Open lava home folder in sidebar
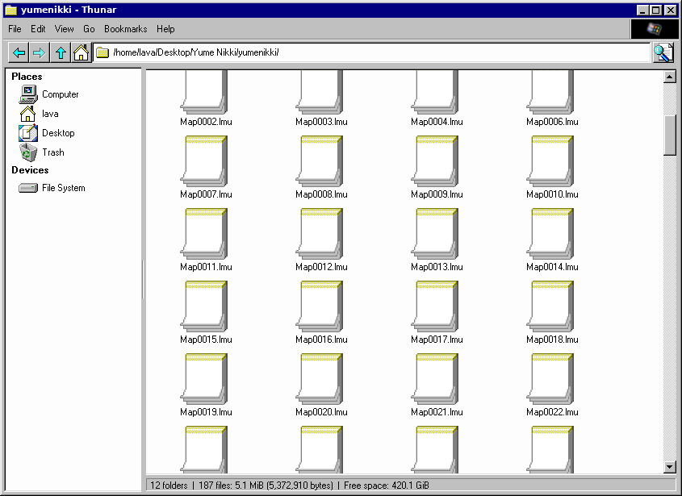The image size is (682, 496). [x=39, y=114]
